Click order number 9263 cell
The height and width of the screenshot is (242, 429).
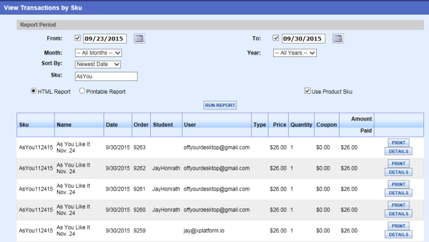[140, 148]
